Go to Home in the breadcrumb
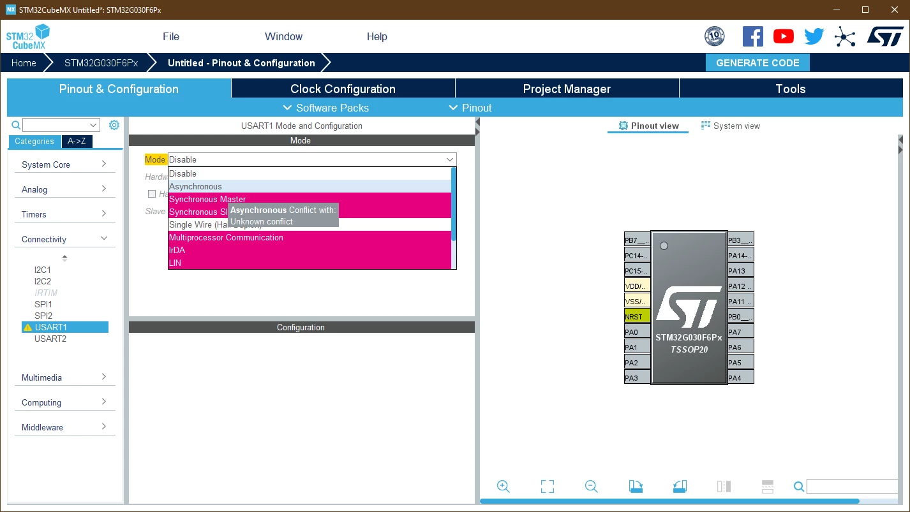The image size is (910, 512). point(24,63)
